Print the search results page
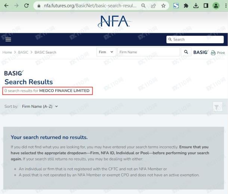 click(x=218, y=53)
